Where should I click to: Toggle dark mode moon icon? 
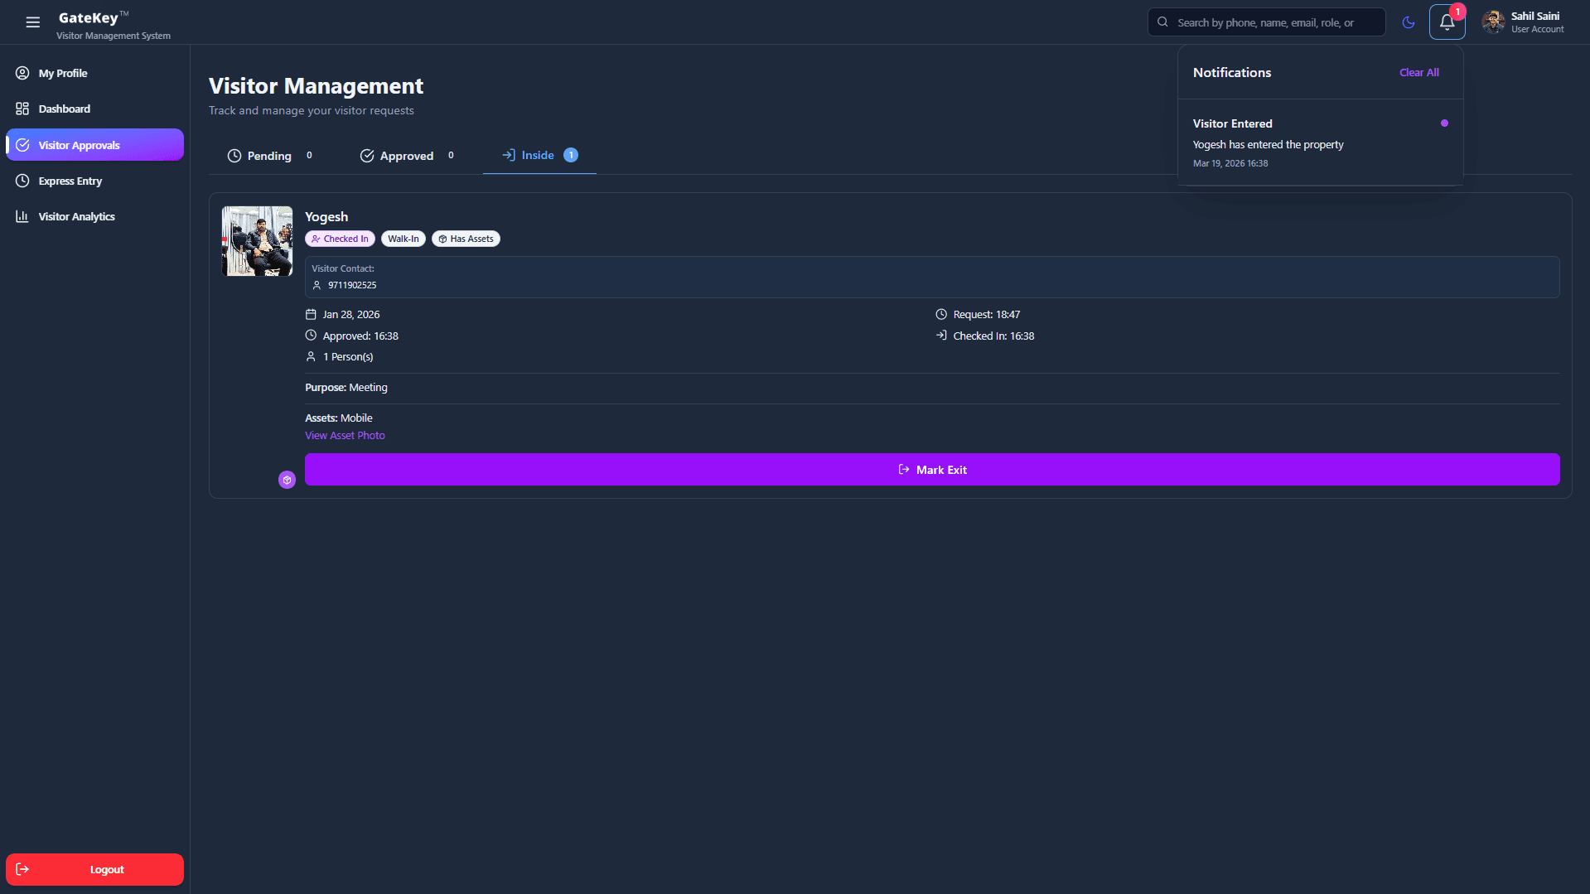1409,22
